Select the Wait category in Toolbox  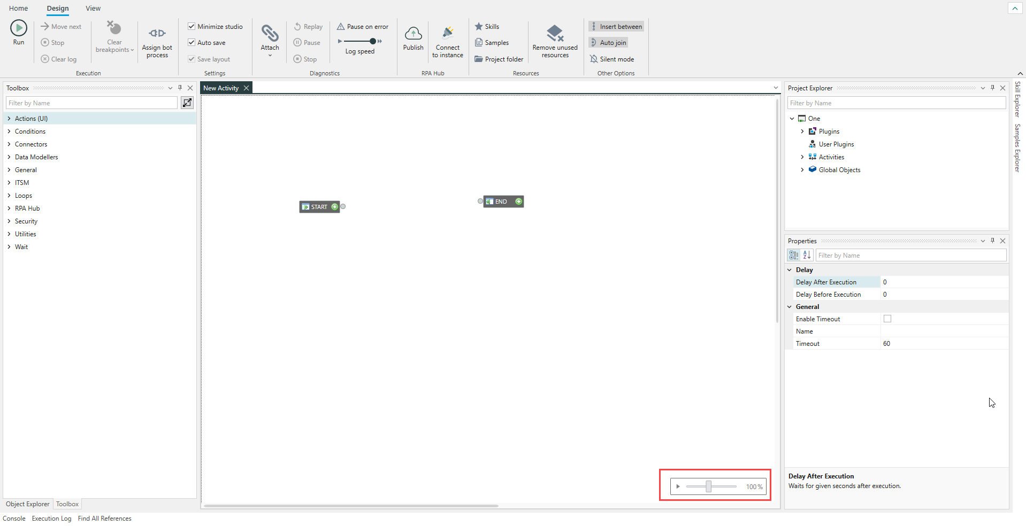click(x=21, y=247)
